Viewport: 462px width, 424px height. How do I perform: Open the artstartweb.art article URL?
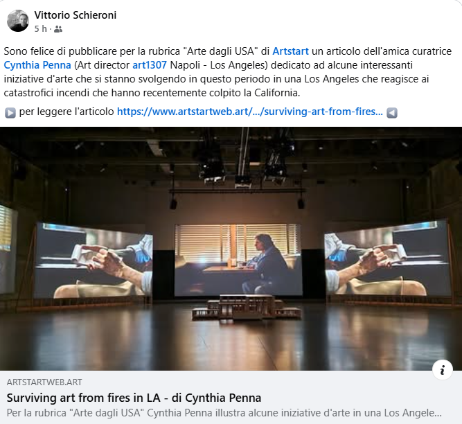click(x=250, y=112)
